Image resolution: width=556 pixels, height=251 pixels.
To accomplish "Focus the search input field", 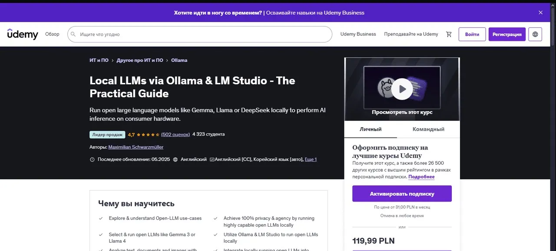I will pyautogui.click(x=200, y=34).
